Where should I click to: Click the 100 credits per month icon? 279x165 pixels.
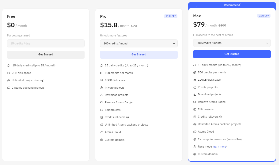click(102, 73)
